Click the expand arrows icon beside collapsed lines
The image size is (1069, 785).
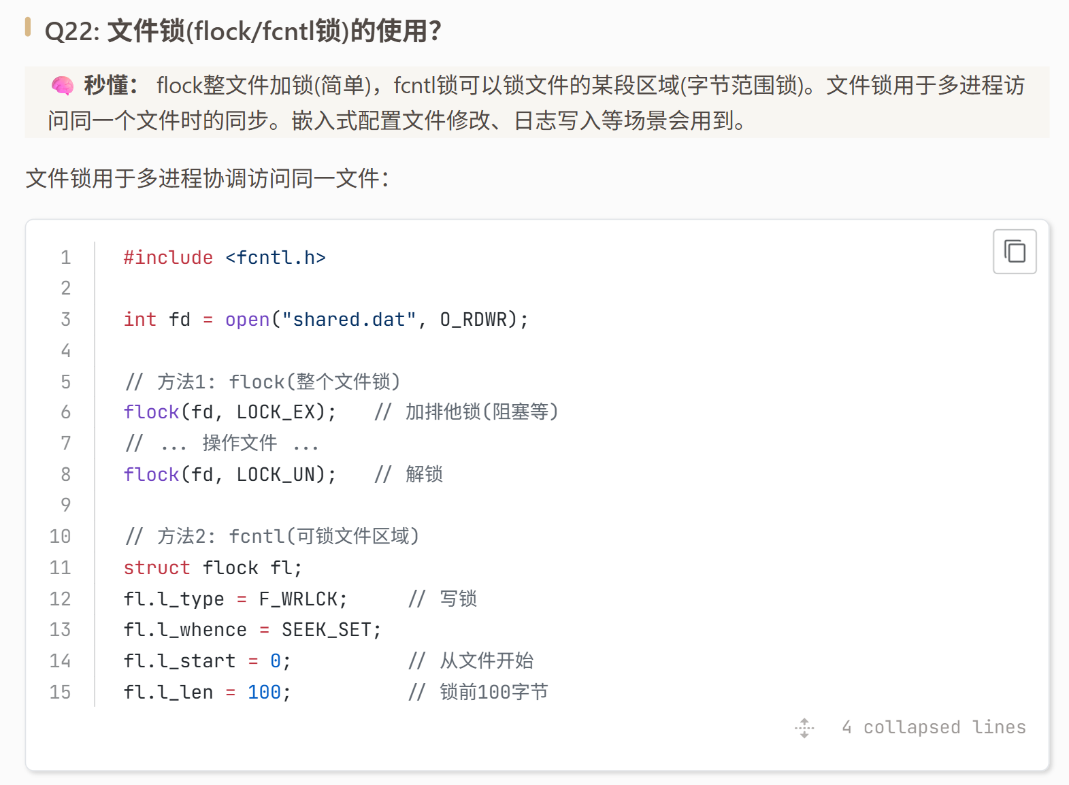[804, 728]
